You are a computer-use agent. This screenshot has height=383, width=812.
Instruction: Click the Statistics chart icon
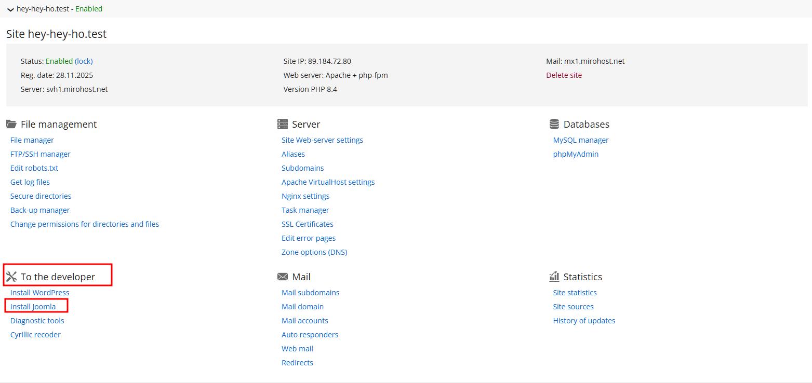pyautogui.click(x=554, y=276)
